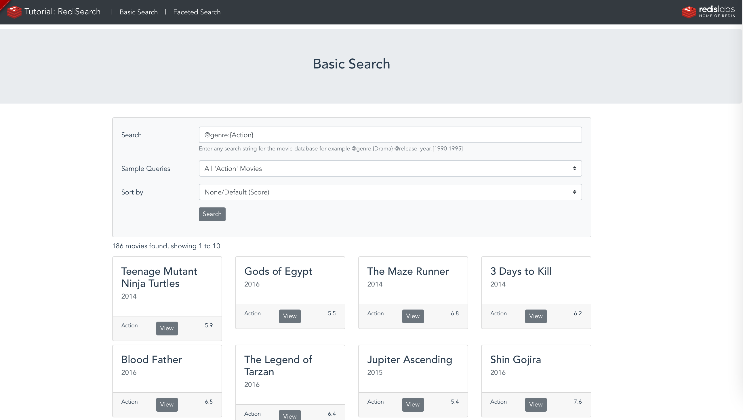View The Legend of Tarzan details

pos(289,415)
